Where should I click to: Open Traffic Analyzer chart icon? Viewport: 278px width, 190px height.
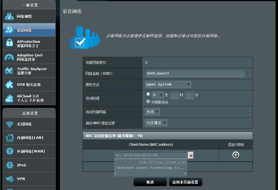tap(9, 70)
